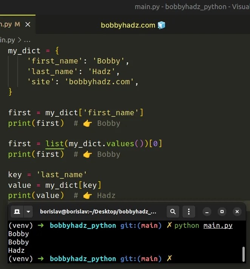Close the main.py editor tab
Image resolution: width=250 pixels, height=269 pixels.
click(28, 25)
